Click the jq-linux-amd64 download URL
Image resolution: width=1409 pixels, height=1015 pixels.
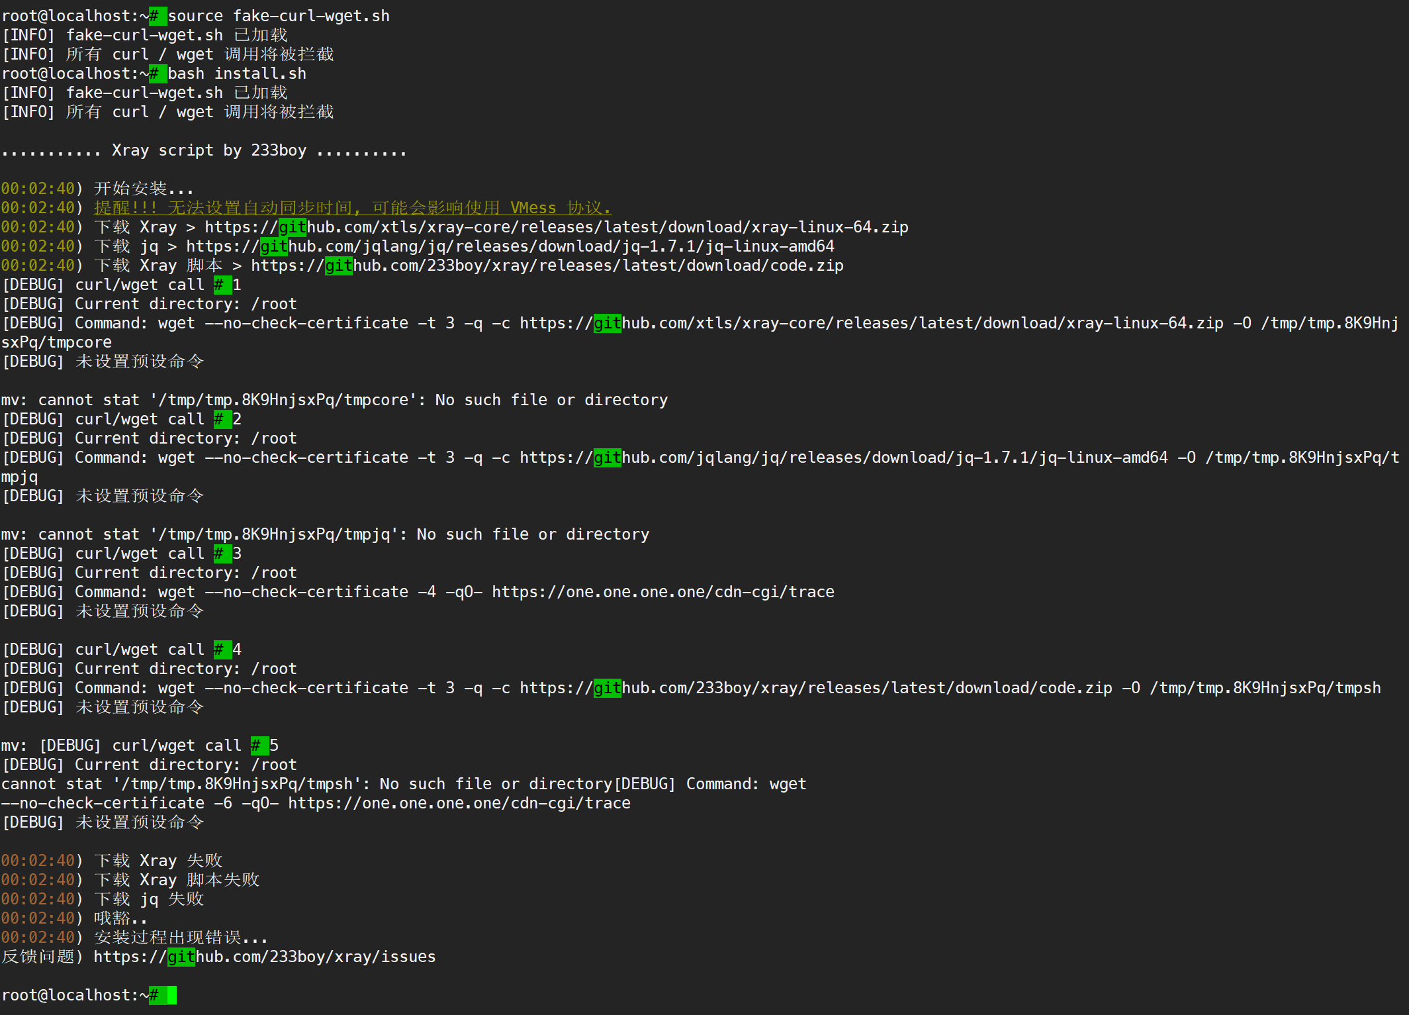coord(510,246)
